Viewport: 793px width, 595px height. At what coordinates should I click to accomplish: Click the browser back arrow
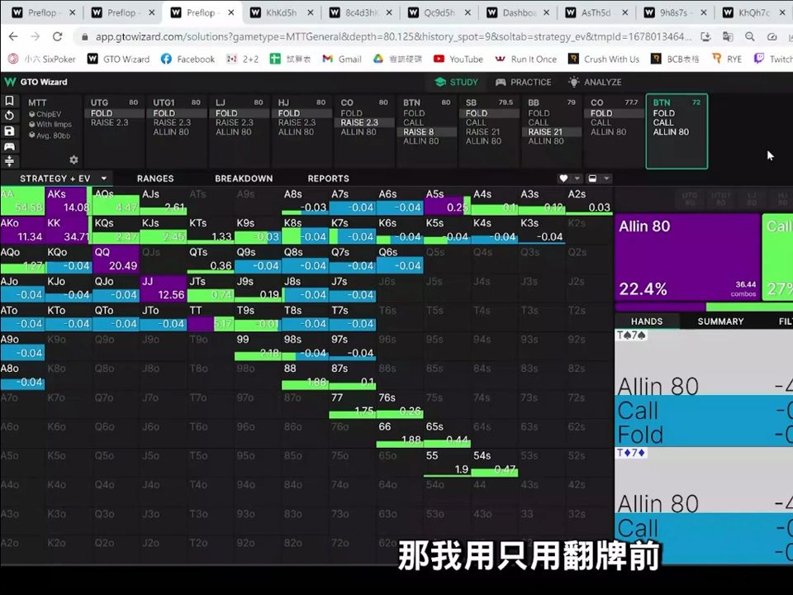pyautogui.click(x=13, y=36)
